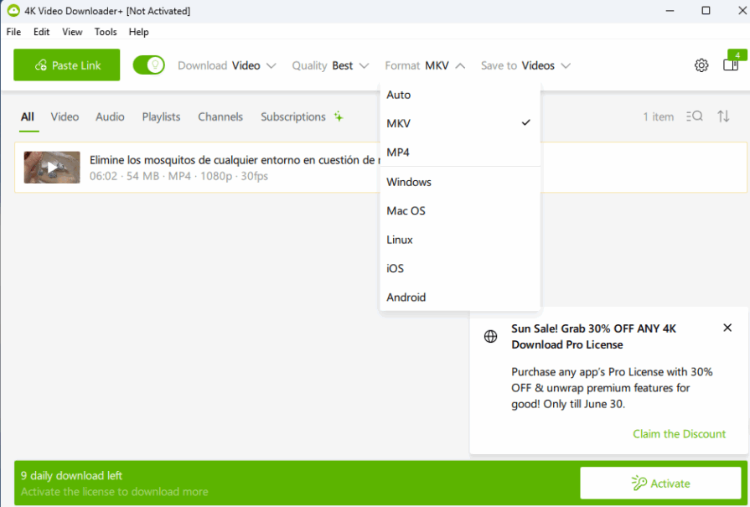Click the search list icon

pyautogui.click(x=694, y=116)
